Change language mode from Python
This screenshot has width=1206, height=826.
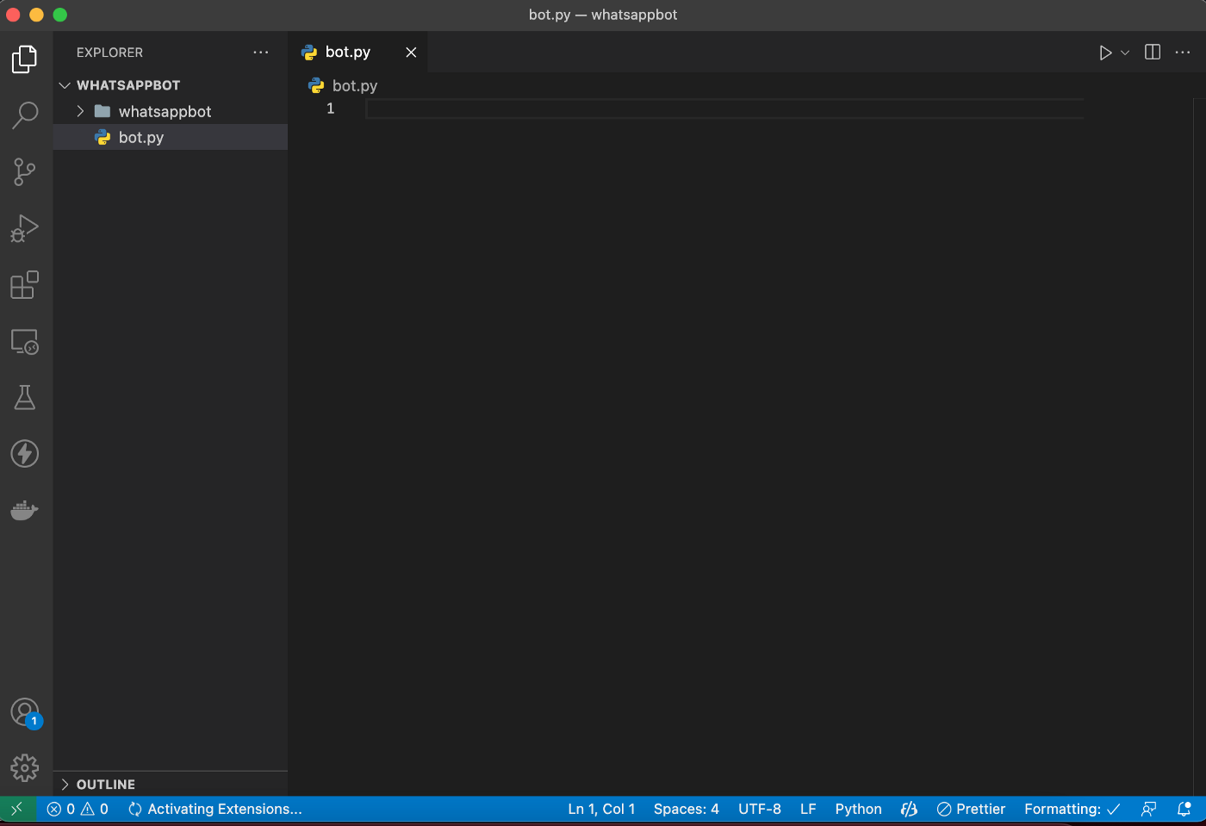[858, 810]
